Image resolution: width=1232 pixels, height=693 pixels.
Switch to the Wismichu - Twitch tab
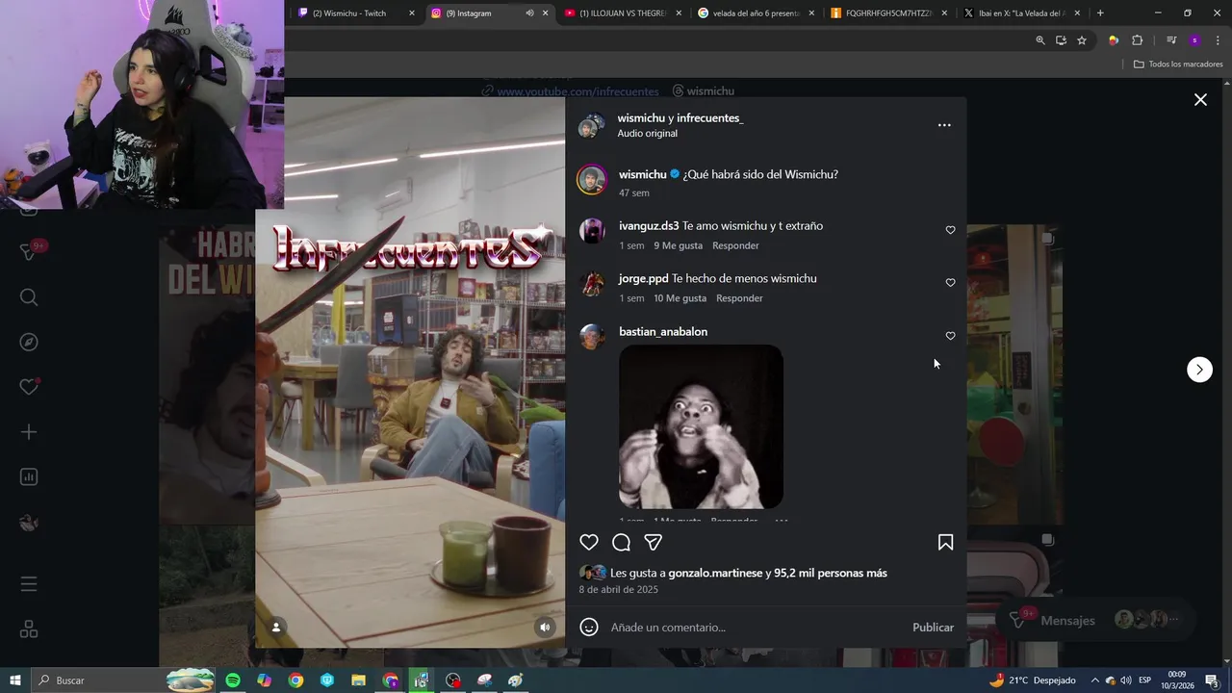tap(357, 13)
